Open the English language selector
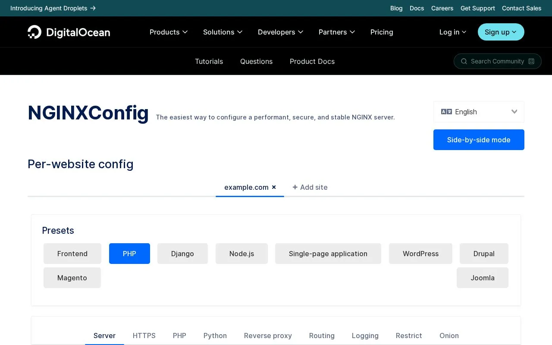Screen dimensions: 552x345 (x=479, y=112)
